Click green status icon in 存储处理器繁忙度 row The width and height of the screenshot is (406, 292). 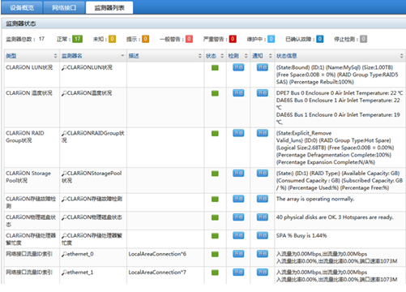(215, 236)
